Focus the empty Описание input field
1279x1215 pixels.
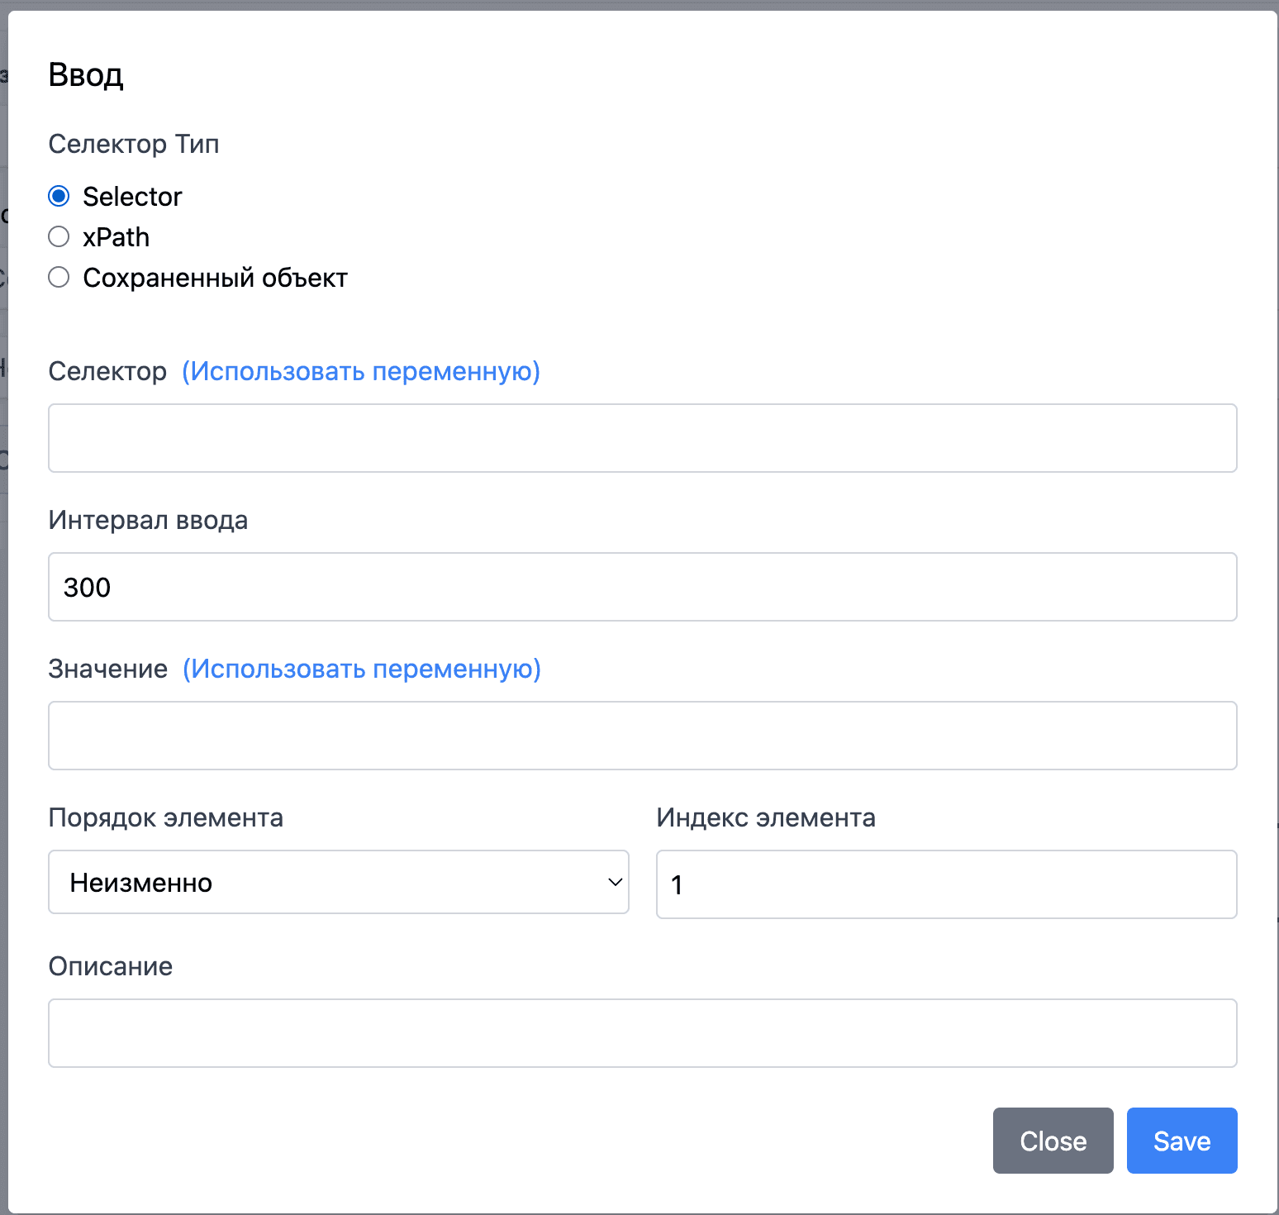[x=642, y=1033]
